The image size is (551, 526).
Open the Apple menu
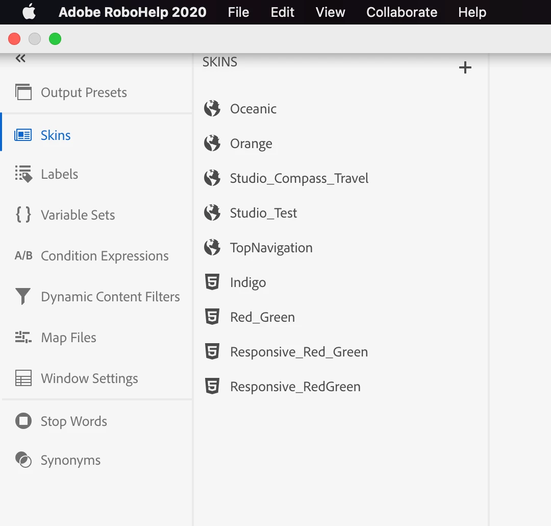(x=29, y=12)
